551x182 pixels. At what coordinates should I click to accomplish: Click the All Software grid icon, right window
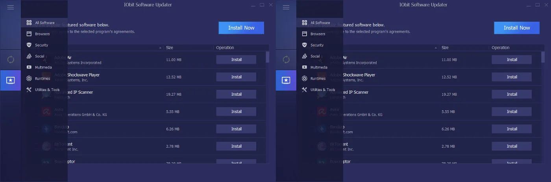[x=305, y=23]
